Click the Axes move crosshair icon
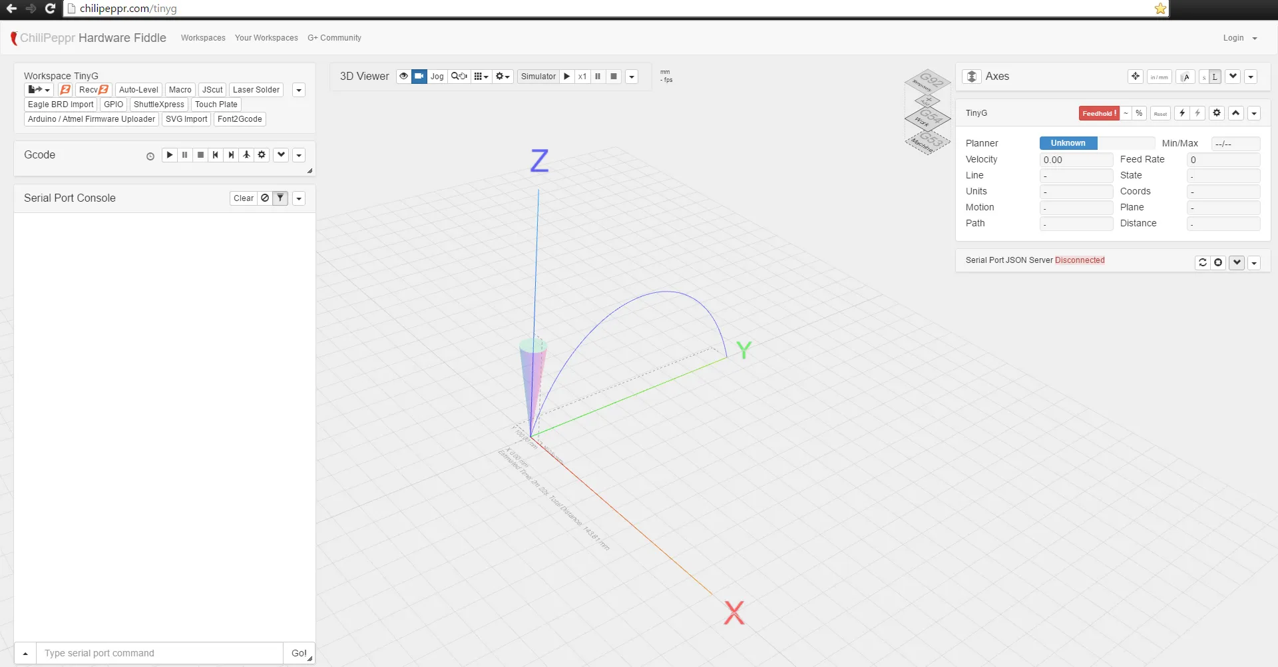The image size is (1278, 667). pos(1136,77)
